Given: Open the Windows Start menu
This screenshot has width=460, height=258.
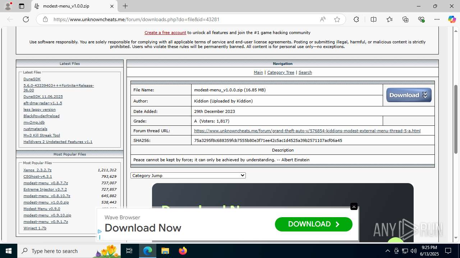Looking at the screenshot, I should pyautogui.click(x=9, y=251).
